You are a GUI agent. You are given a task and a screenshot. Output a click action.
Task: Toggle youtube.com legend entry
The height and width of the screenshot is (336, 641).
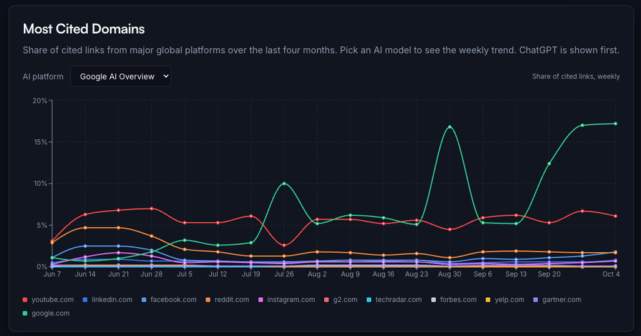click(x=48, y=300)
